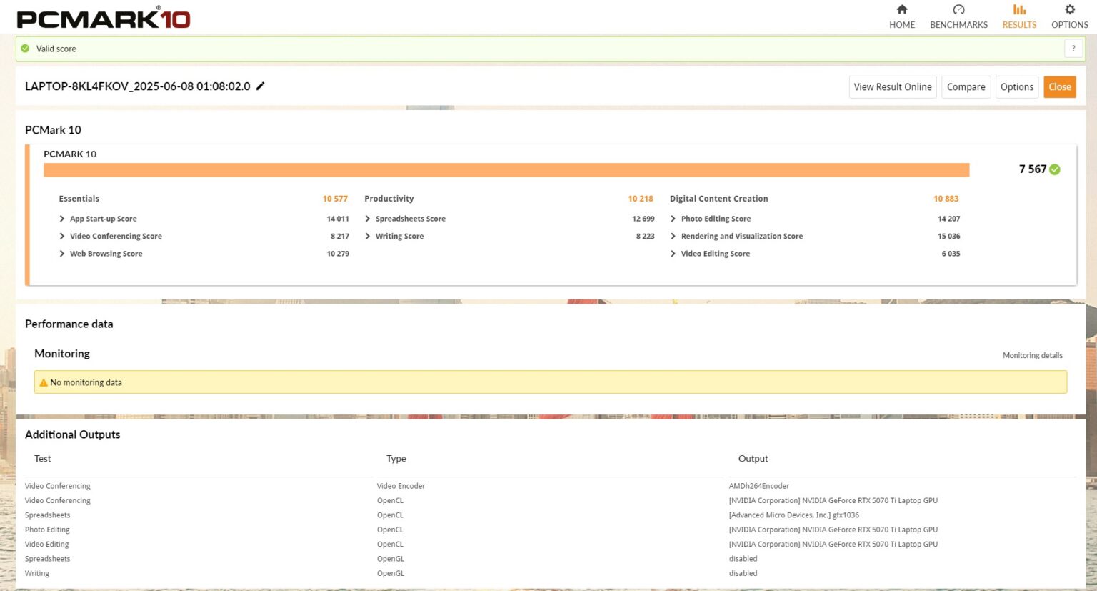Click the Options button beside Compare

click(x=1016, y=87)
